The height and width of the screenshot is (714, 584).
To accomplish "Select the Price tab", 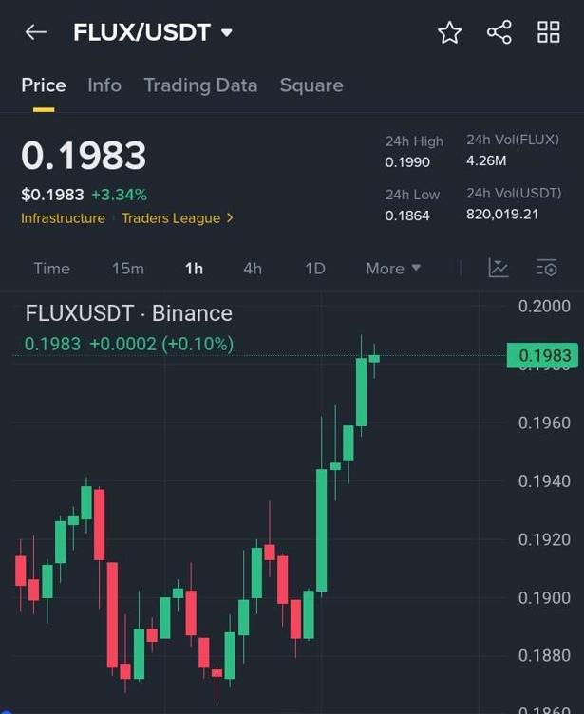I will pyautogui.click(x=44, y=85).
